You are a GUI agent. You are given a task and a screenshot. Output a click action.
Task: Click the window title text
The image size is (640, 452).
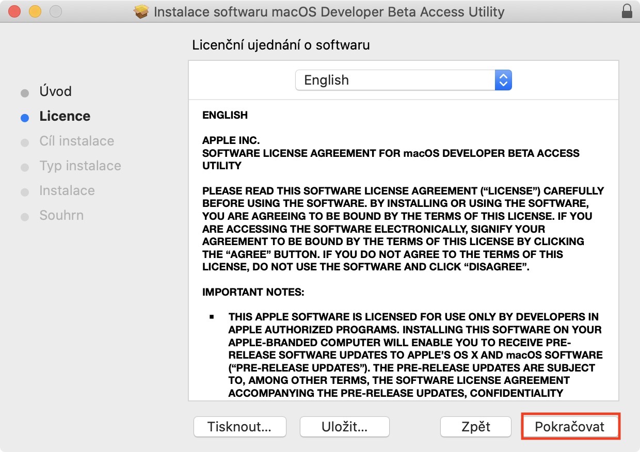click(329, 11)
